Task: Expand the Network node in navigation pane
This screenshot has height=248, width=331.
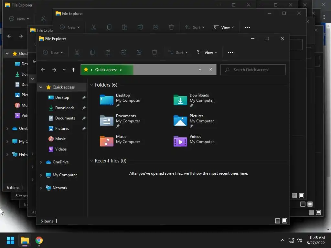Action: [x=41, y=188]
